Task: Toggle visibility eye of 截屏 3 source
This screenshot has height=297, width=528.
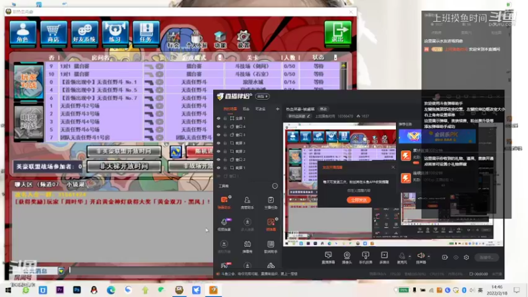Action: (218, 143)
